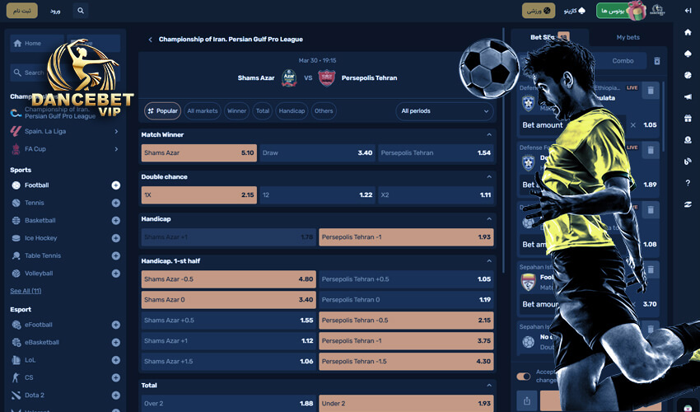Open the gift box icon in right sidebar
Viewport: 700px width, 412px height.
688,119
